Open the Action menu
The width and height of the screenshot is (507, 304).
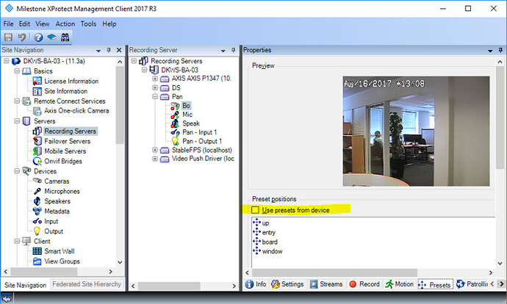click(65, 24)
